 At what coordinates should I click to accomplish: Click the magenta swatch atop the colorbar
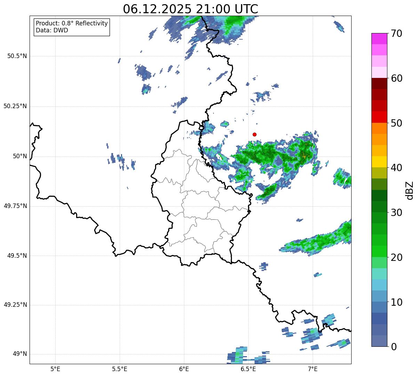[x=379, y=39]
